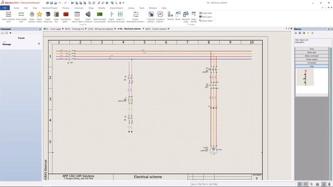Click the Electrical scheme title block text
The height and width of the screenshot is (187, 333).
pyautogui.click(x=148, y=177)
